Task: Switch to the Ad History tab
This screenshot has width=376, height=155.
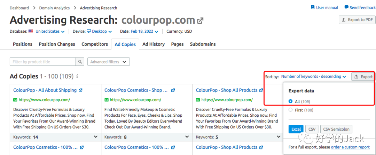Action: [154, 44]
